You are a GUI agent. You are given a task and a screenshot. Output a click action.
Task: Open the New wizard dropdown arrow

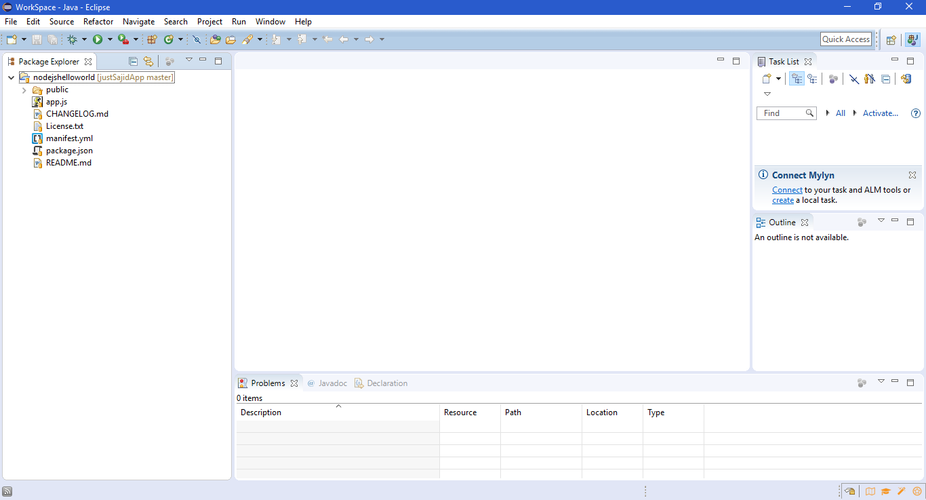pyautogui.click(x=24, y=39)
